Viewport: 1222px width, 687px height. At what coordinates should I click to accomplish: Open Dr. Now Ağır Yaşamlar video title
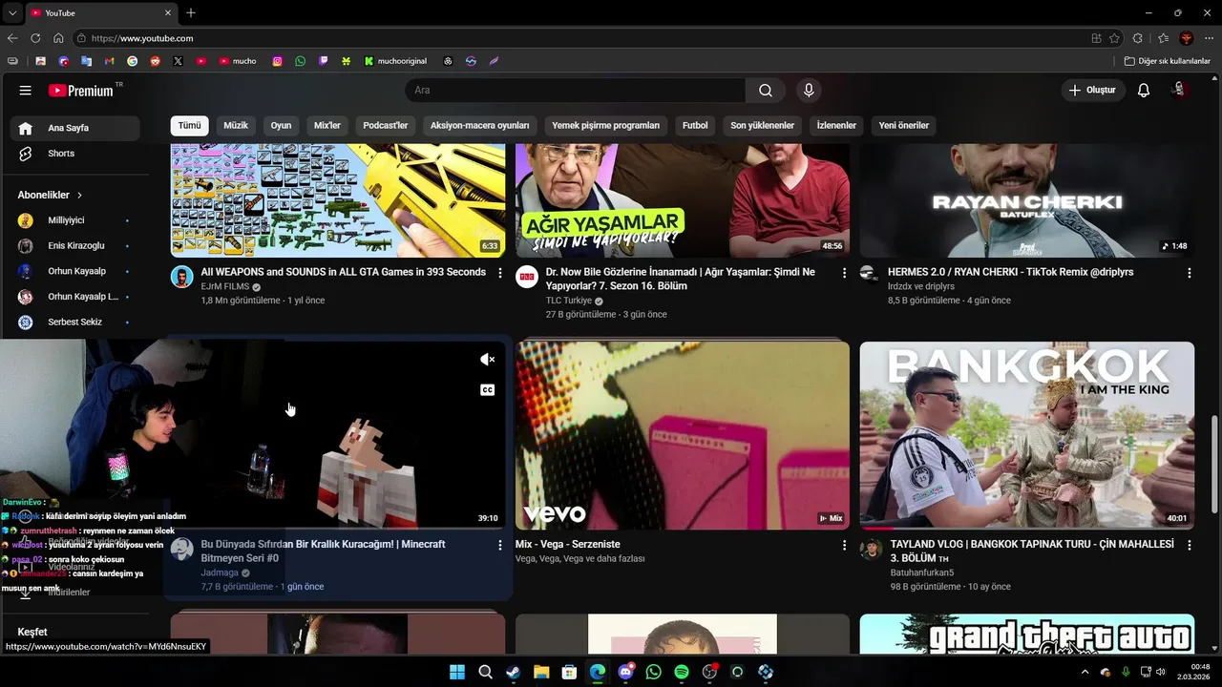click(x=681, y=279)
